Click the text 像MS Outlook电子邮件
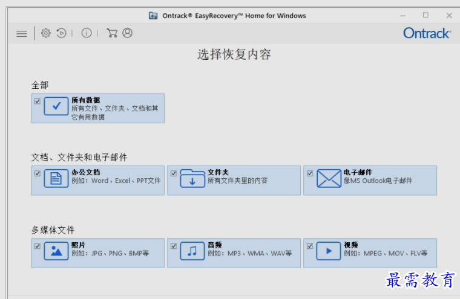Screen dimensions: 460x299 tap(378, 181)
